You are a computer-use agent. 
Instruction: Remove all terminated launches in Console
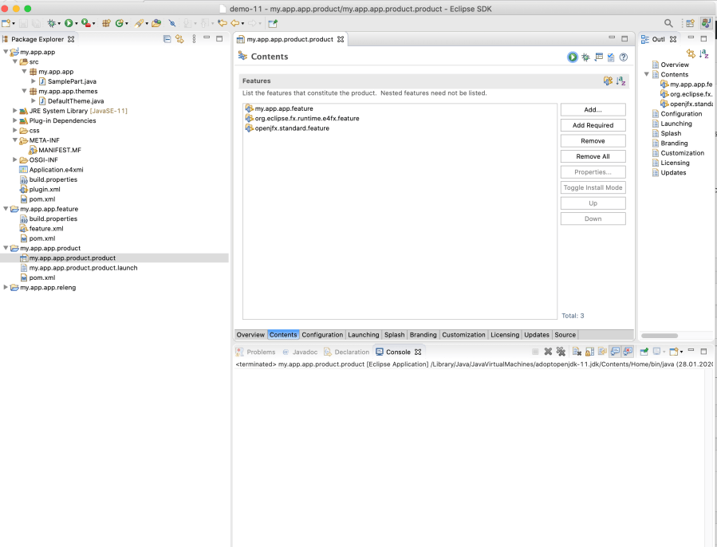tap(561, 352)
